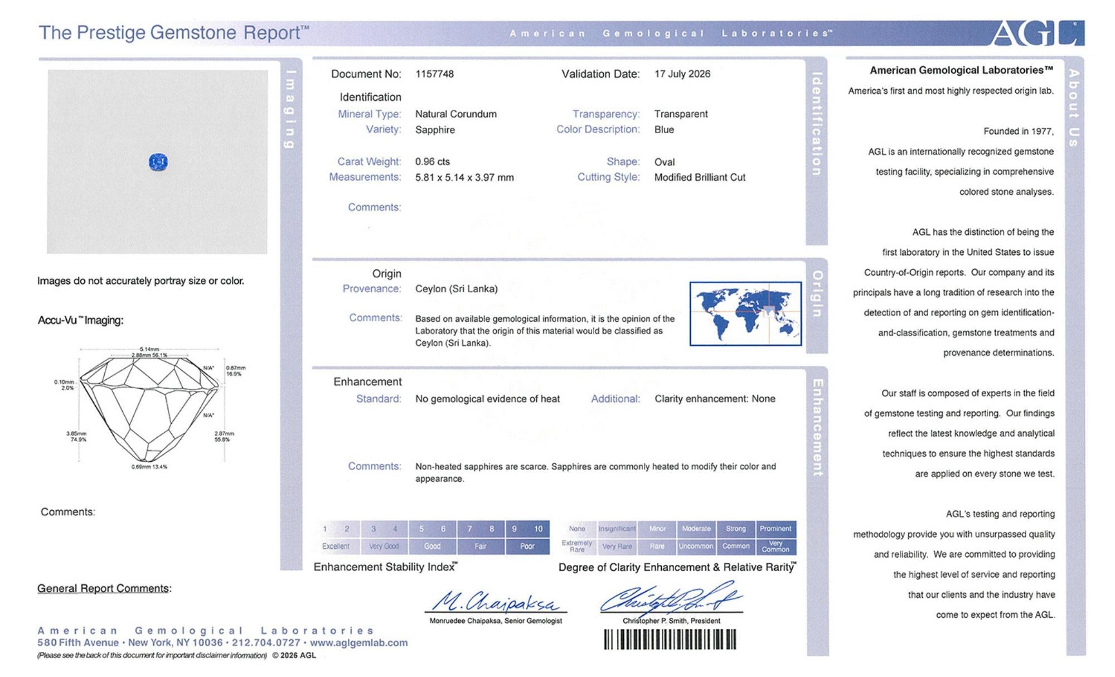The image size is (1115, 677).
Task: Click the 'Poor' stability scale cell
Action: (527, 547)
